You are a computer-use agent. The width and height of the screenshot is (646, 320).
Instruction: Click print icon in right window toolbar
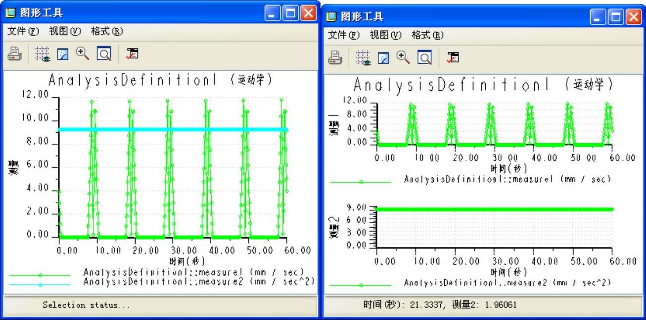(335, 58)
